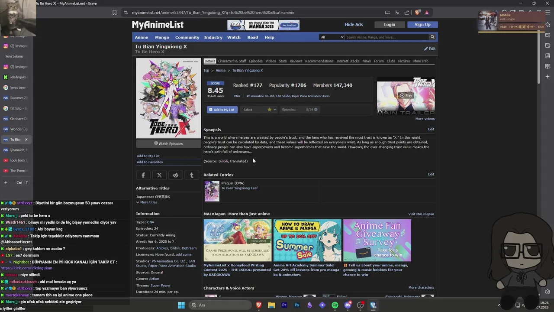Image resolution: width=554 pixels, height=312 pixels.
Task: Click the Visit MALxJapan link
Action: point(421,214)
